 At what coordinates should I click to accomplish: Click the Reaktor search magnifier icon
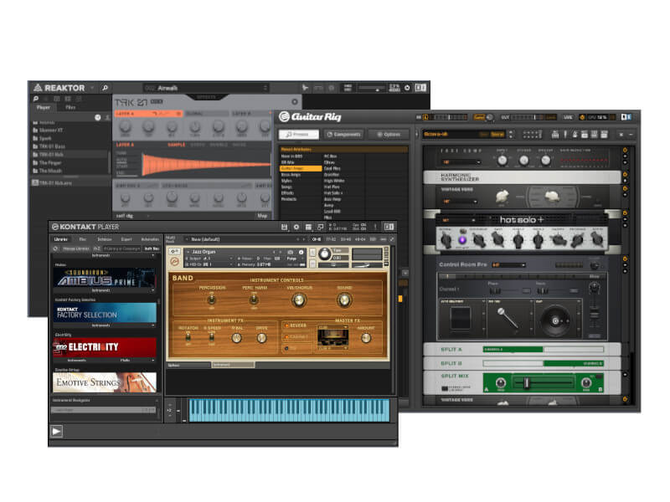point(106,88)
